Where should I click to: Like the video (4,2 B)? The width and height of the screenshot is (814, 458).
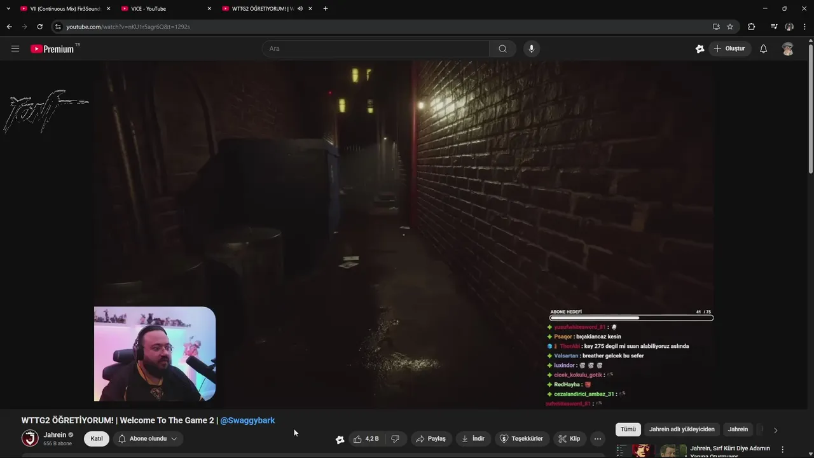(x=366, y=439)
